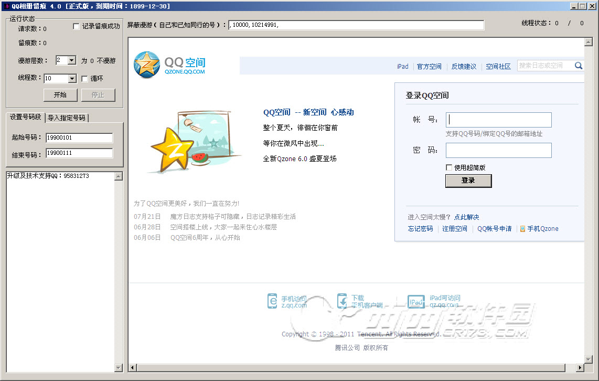Click the log panel scrollbar up arrow
The width and height of the screenshot is (599, 381).
[119, 176]
